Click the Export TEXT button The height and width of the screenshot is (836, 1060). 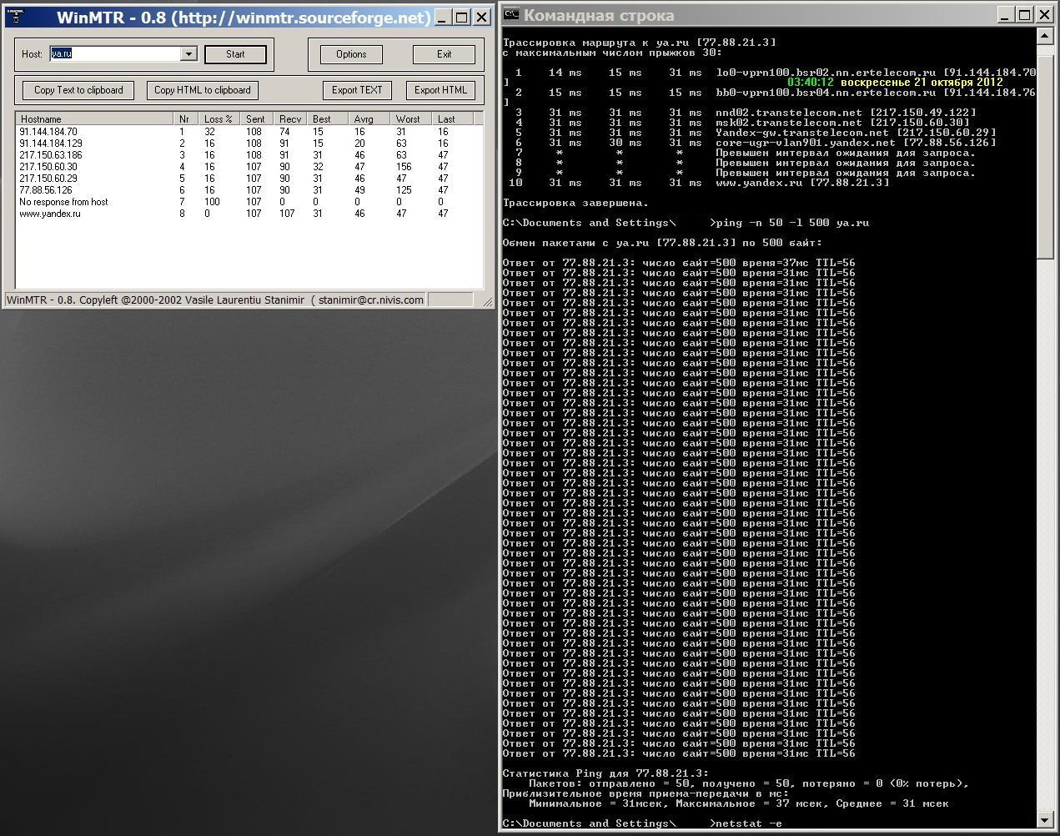[x=357, y=90]
